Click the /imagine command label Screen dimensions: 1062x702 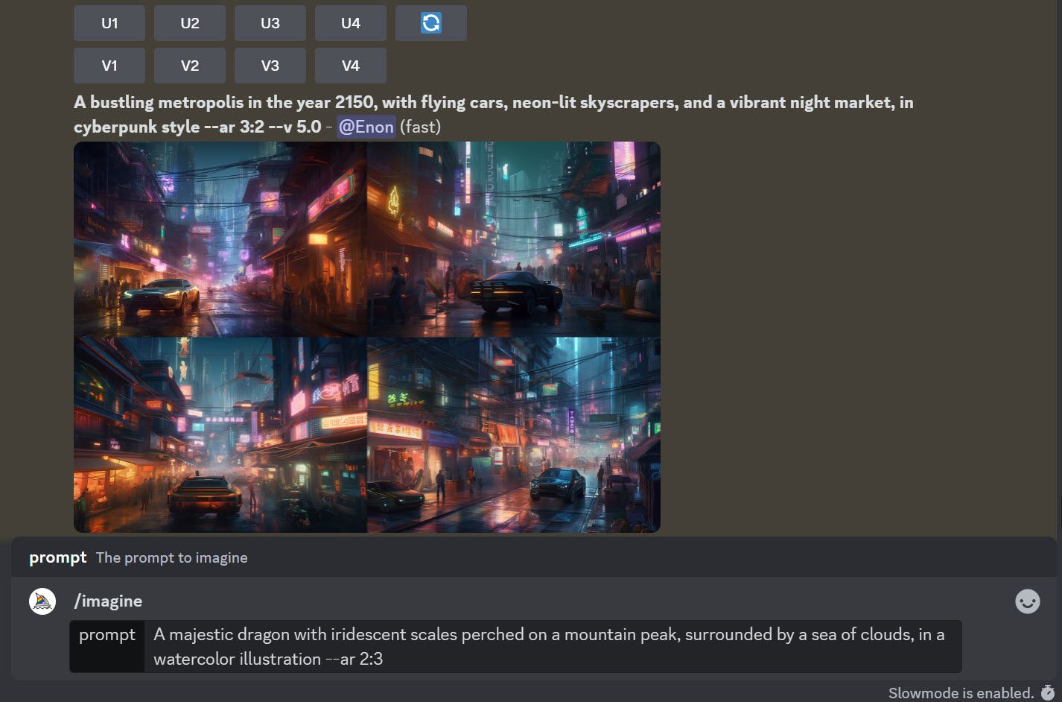[x=108, y=601]
